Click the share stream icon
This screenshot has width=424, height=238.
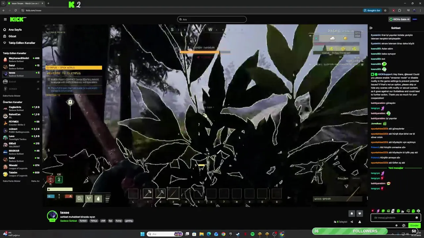352,222
